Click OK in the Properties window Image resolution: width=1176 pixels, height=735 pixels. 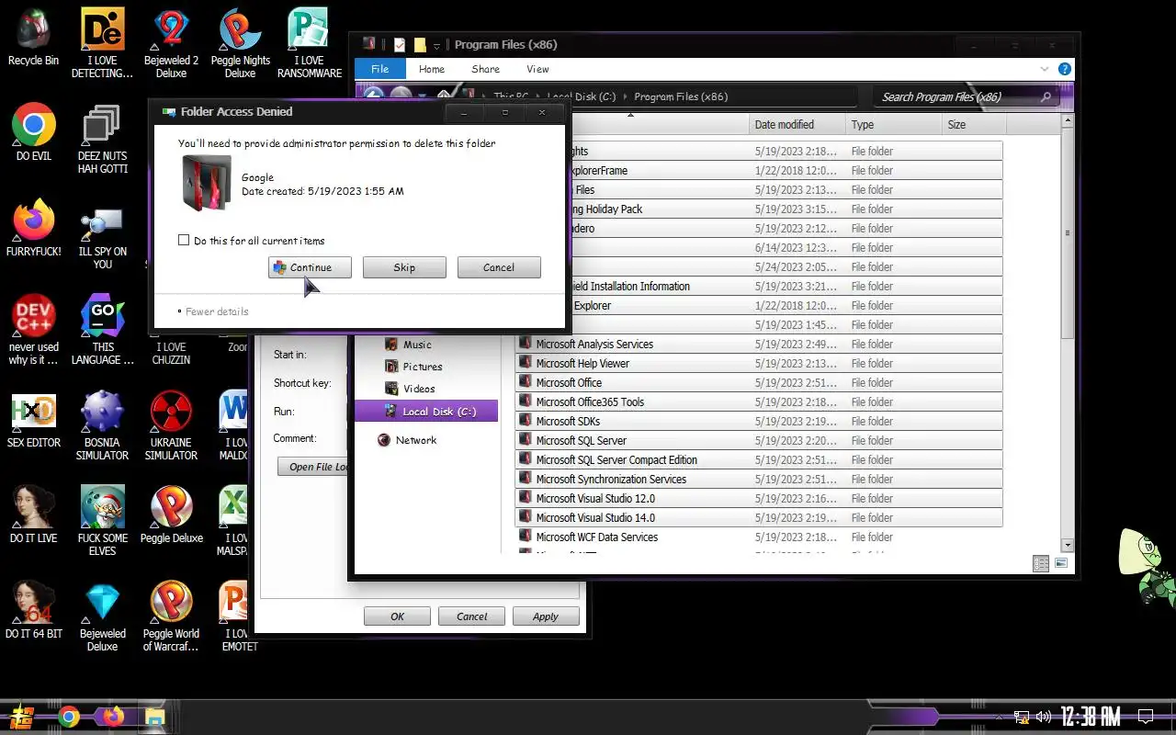click(397, 616)
